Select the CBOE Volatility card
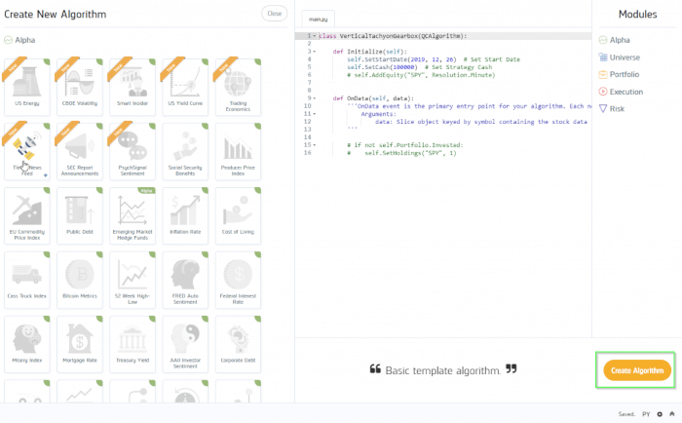This screenshot has width=682, height=423. 80,87
